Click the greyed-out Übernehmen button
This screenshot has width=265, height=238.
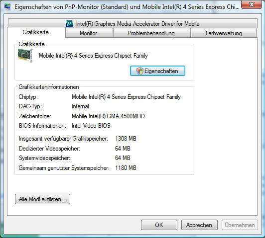pyautogui.click(x=240, y=225)
